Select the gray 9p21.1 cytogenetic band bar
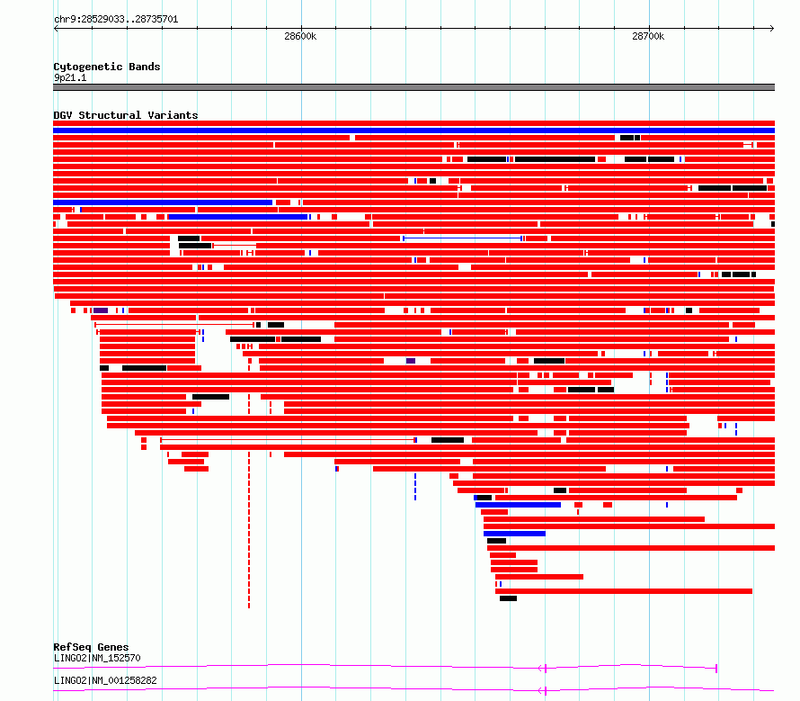800x701 pixels. (x=413, y=87)
